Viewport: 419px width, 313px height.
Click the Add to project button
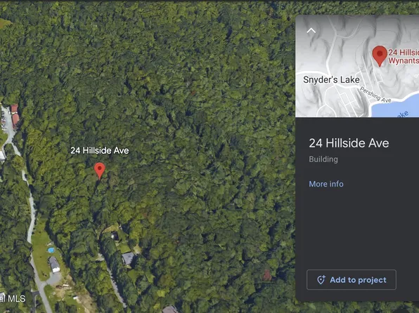(351, 279)
